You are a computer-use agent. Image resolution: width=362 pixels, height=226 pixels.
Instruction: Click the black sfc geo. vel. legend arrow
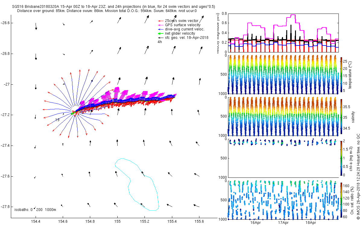[161, 37]
